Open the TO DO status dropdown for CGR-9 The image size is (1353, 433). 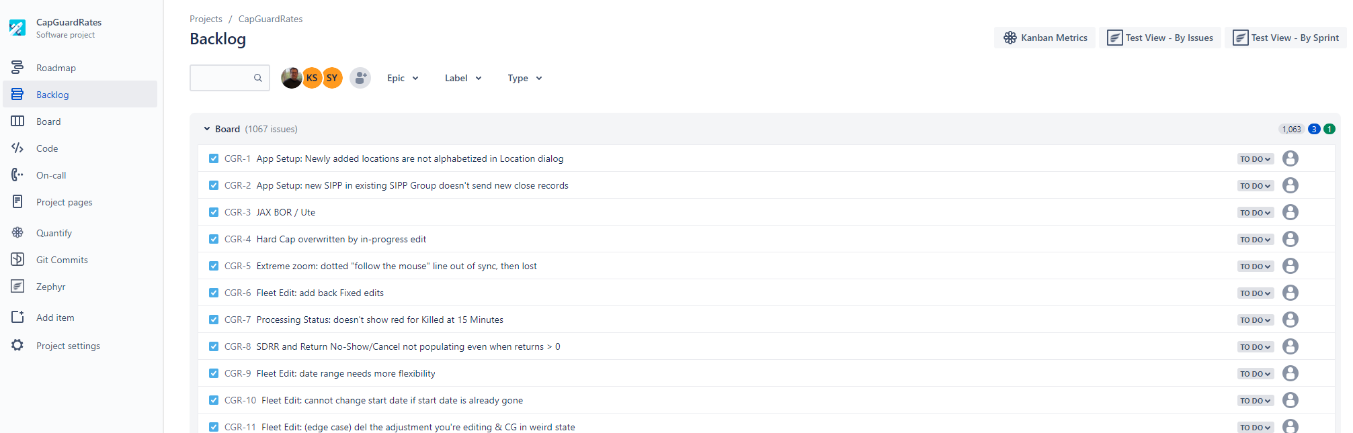(1255, 374)
